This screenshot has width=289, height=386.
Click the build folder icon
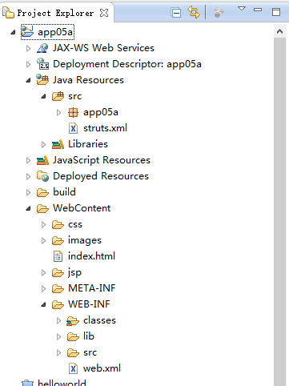click(42, 192)
